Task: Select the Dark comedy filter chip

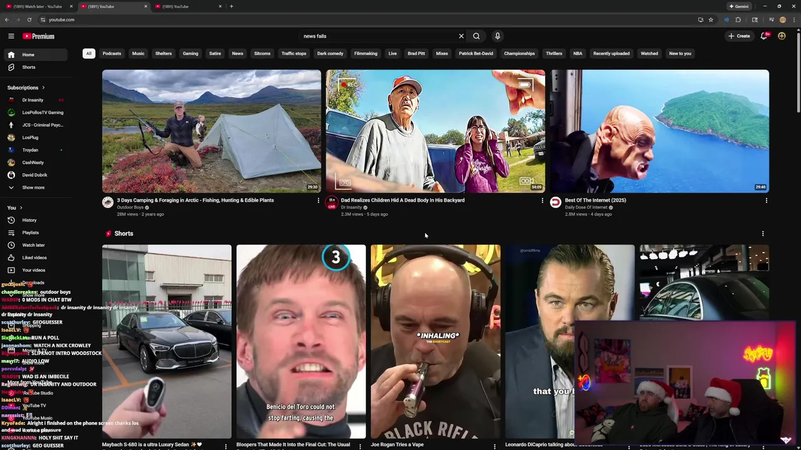Action: (330, 54)
